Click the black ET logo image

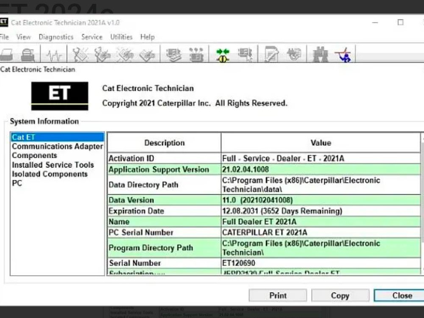(x=59, y=96)
